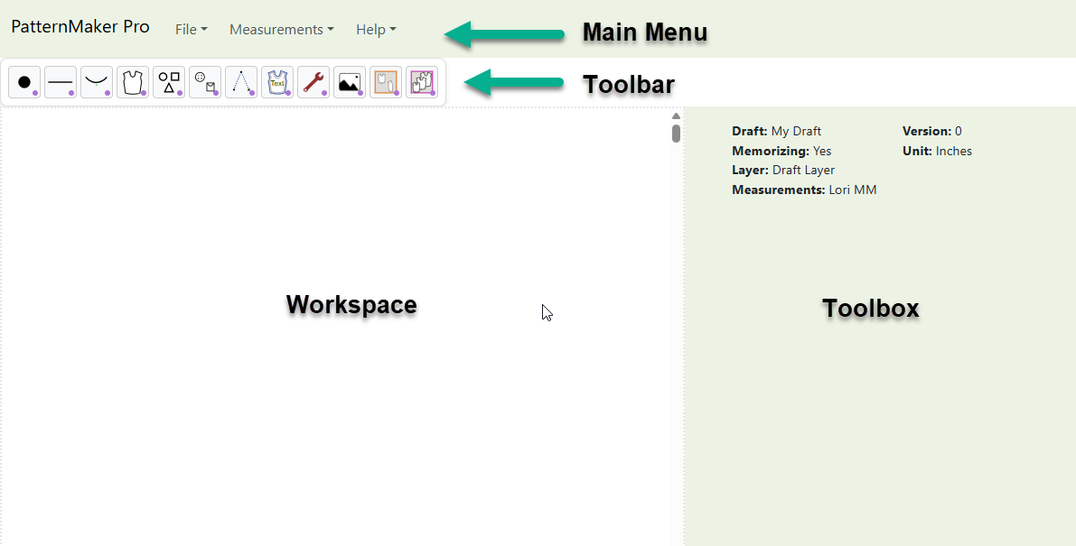
Task: Open the red wrench utilities tool
Action: click(x=313, y=82)
